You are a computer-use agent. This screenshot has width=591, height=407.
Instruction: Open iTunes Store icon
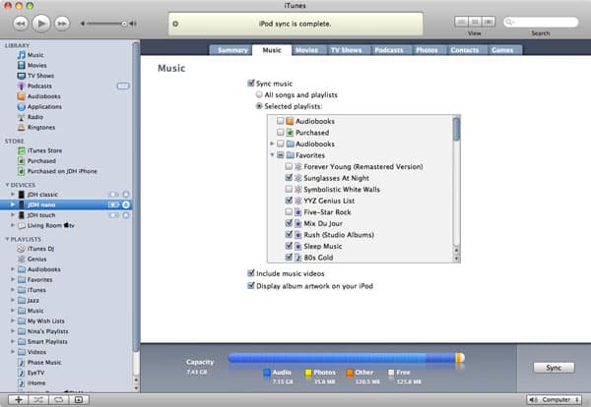(x=22, y=150)
